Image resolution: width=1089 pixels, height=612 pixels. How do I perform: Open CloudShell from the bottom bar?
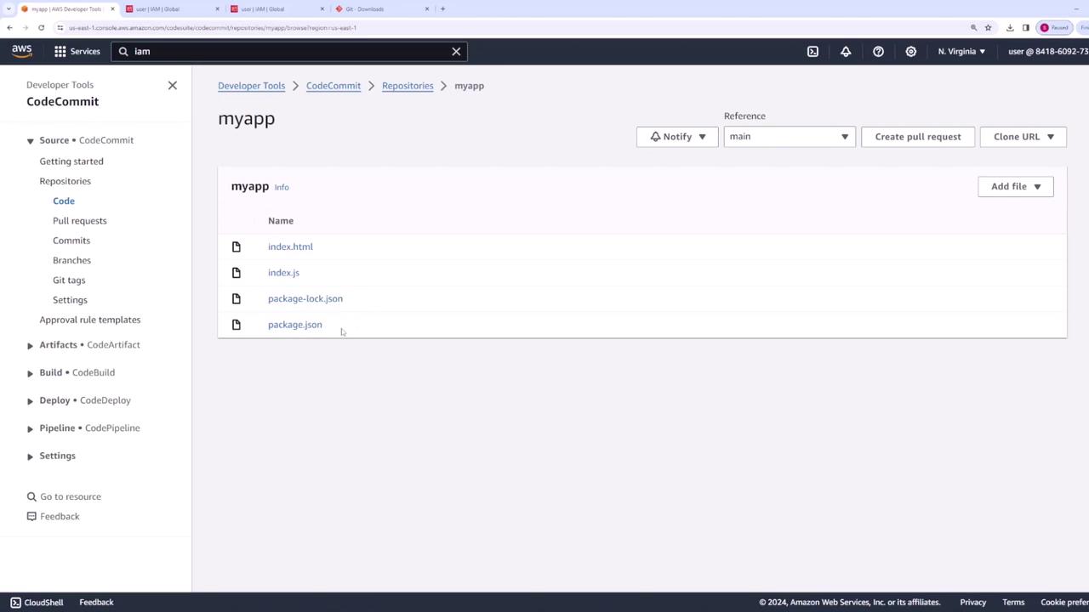pos(37,602)
